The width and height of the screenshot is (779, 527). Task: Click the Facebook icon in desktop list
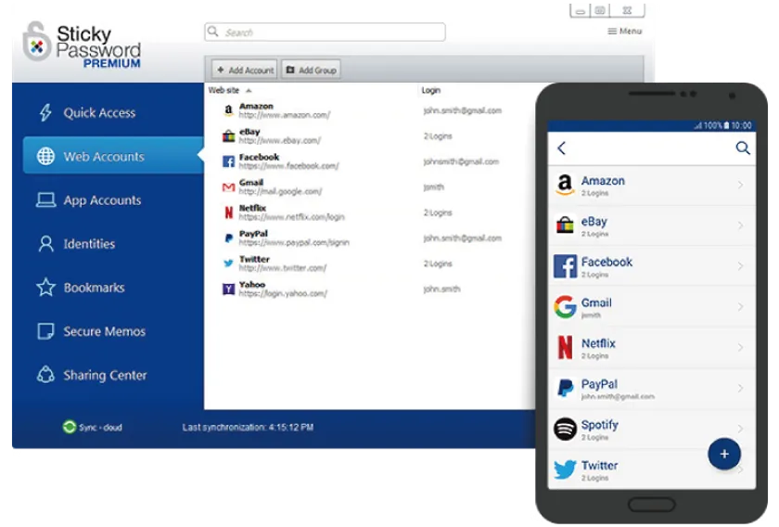pyautogui.click(x=228, y=161)
